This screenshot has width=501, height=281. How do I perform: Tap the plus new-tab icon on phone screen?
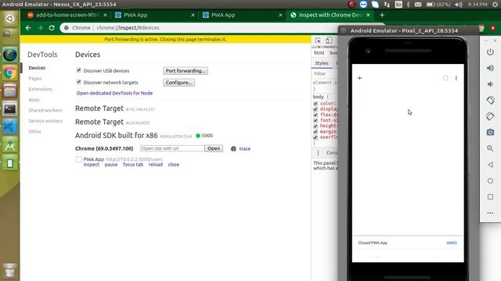(359, 78)
